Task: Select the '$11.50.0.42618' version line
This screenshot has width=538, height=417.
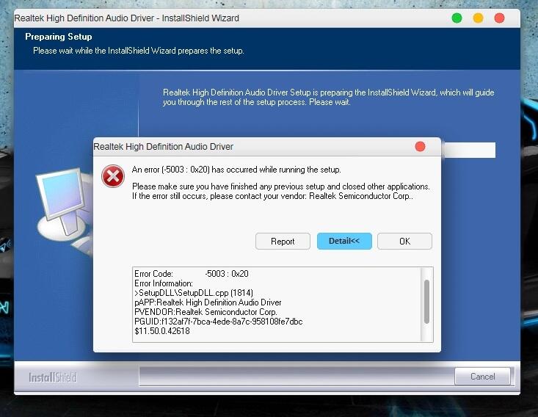Action: (162, 331)
